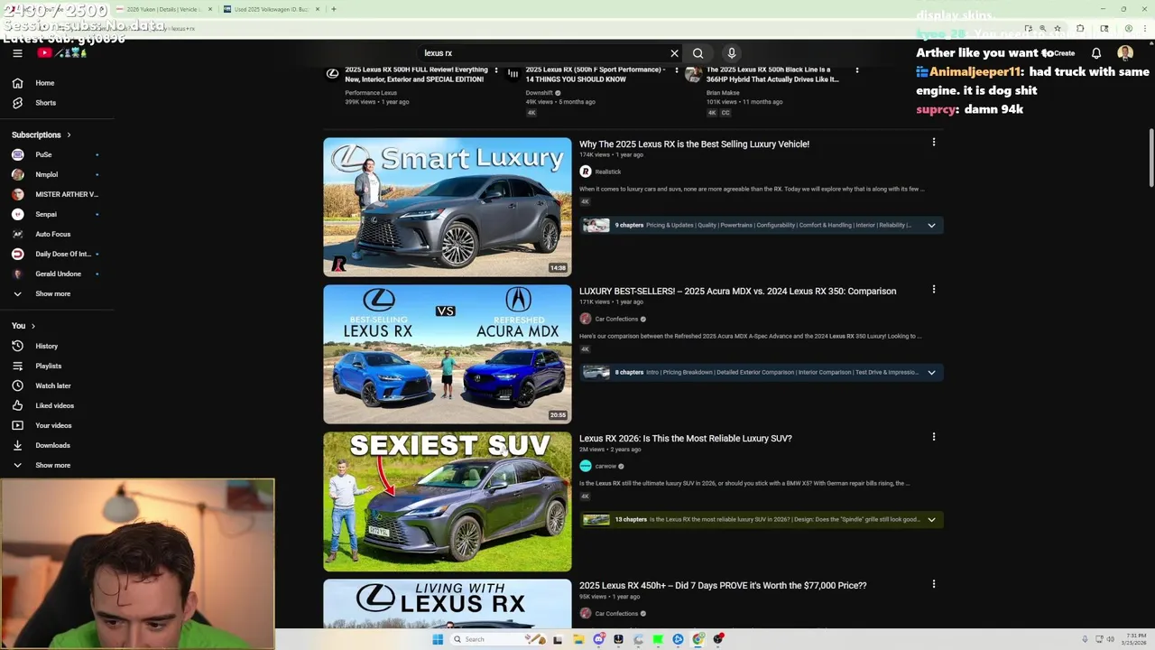Viewport: 1155px width, 650px height.
Task: Open '2025 Lexus RX 450h+' video title
Action: [x=723, y=586]
